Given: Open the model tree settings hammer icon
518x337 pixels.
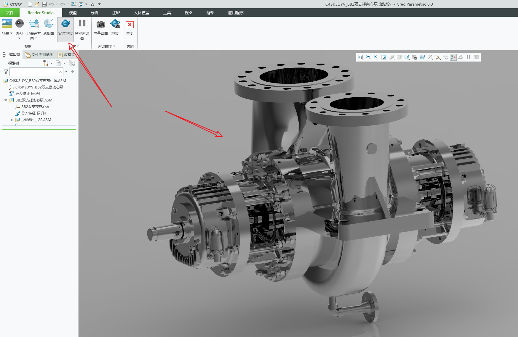Looking at the screenshot, I should click(45, 63).
